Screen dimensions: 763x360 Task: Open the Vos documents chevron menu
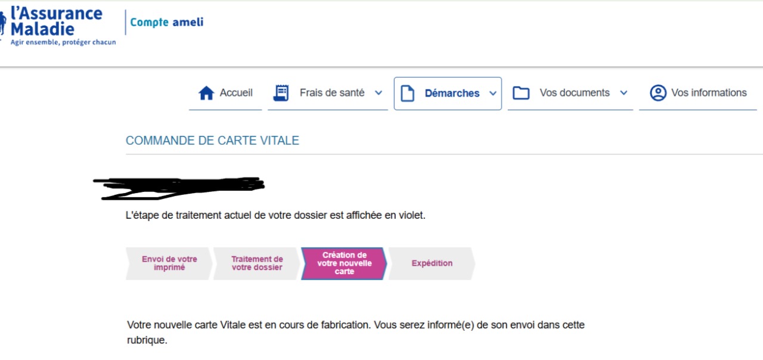[x=624, y=93]
